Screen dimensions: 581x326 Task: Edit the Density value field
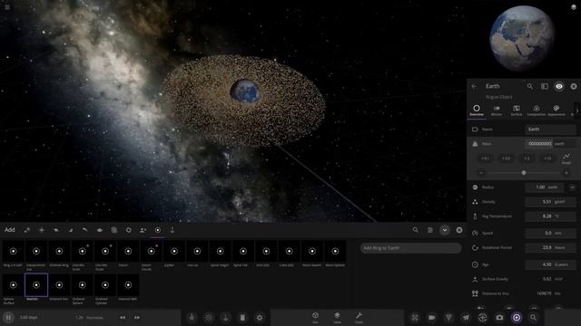click(551, 202)
